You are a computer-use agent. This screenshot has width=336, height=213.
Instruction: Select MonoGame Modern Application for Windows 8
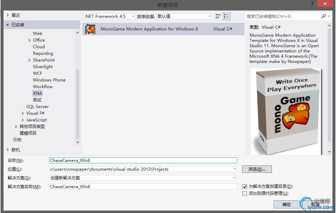click(163, 29)
